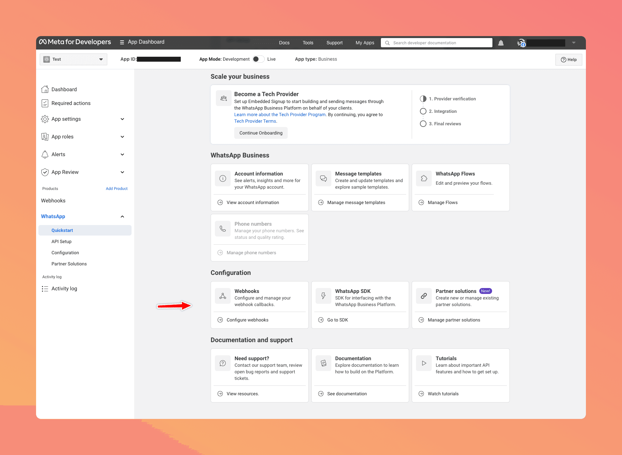Select Quickstart in the WhatsApp submenu
This screenshot has width=622, height=455.
[85, 230]
